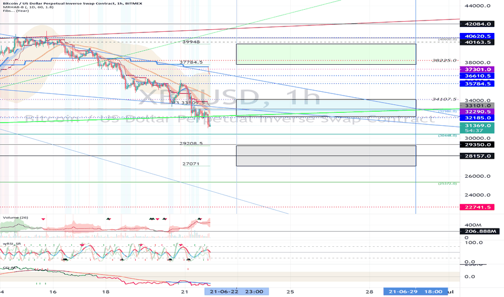The image size is (504, 297).
Task: Click the 29350.0 price label
Action: tap(478, 145)
